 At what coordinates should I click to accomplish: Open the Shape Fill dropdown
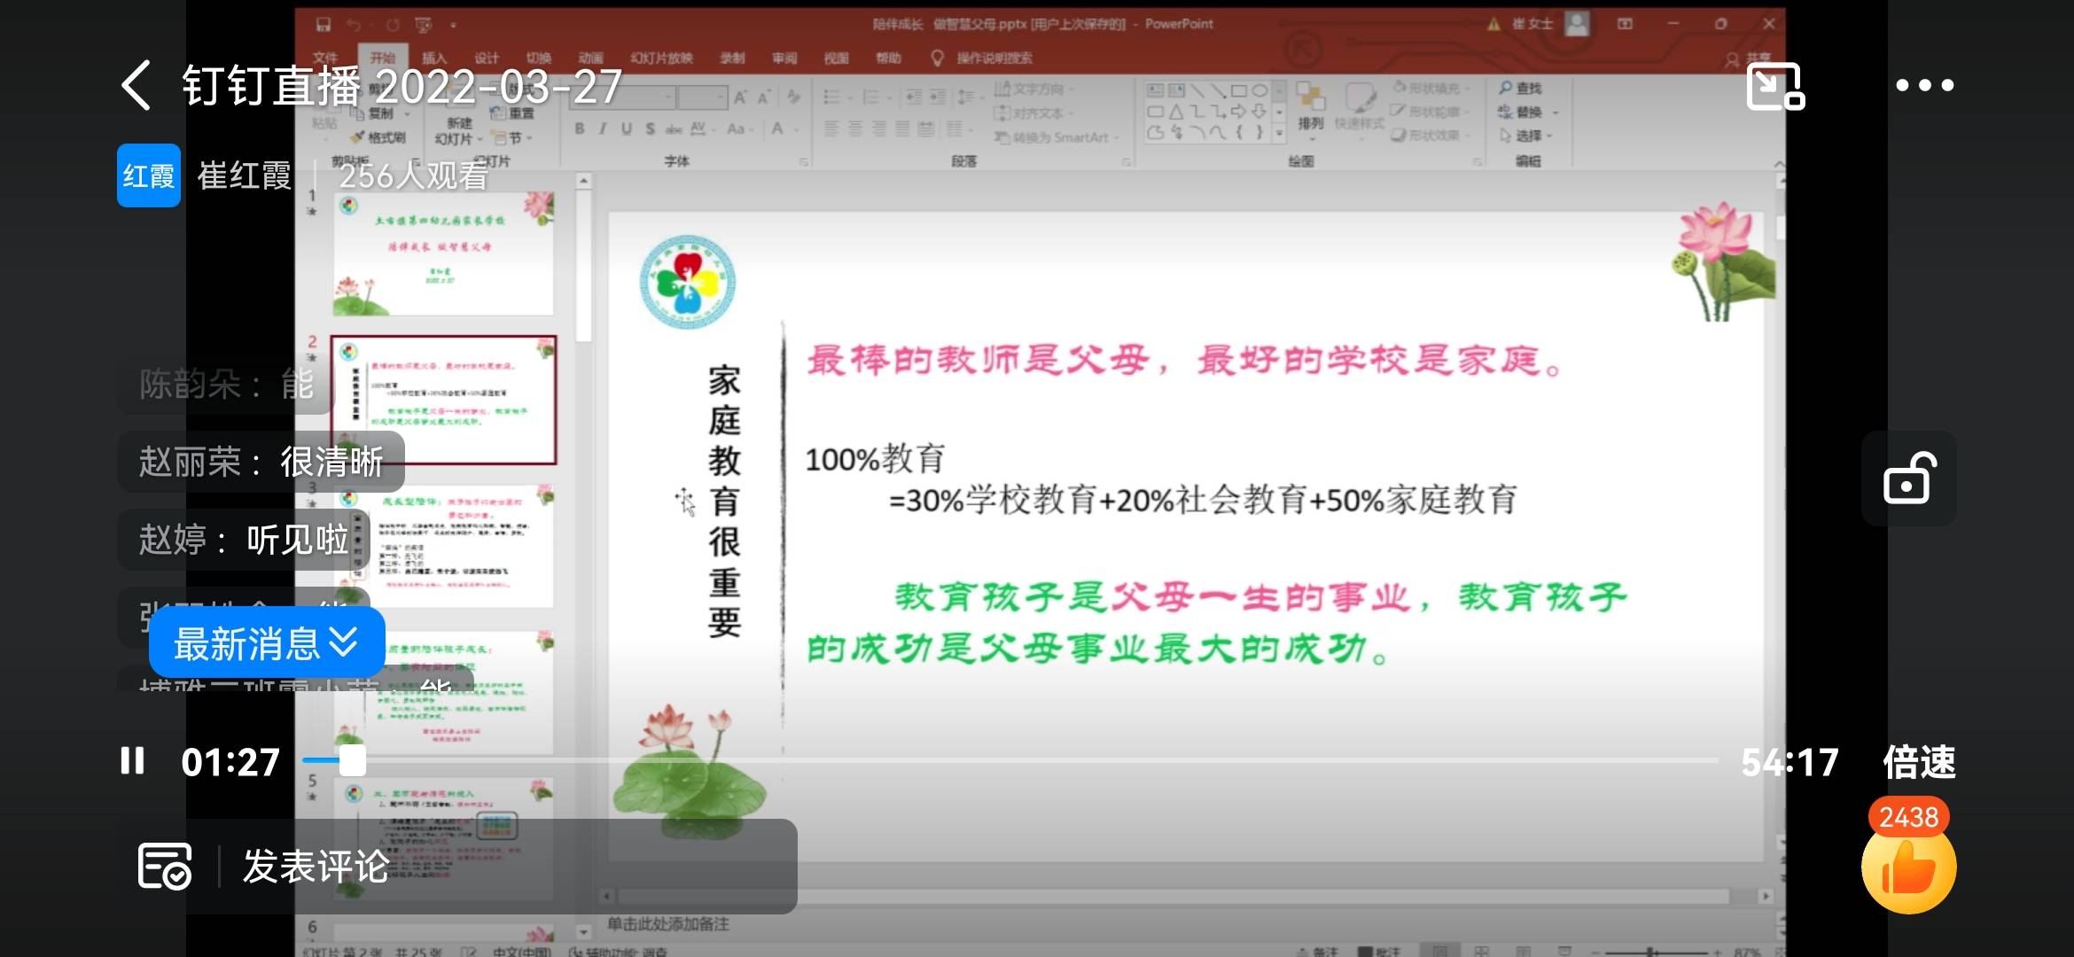pyautogui.click(x=1429, y=89)
